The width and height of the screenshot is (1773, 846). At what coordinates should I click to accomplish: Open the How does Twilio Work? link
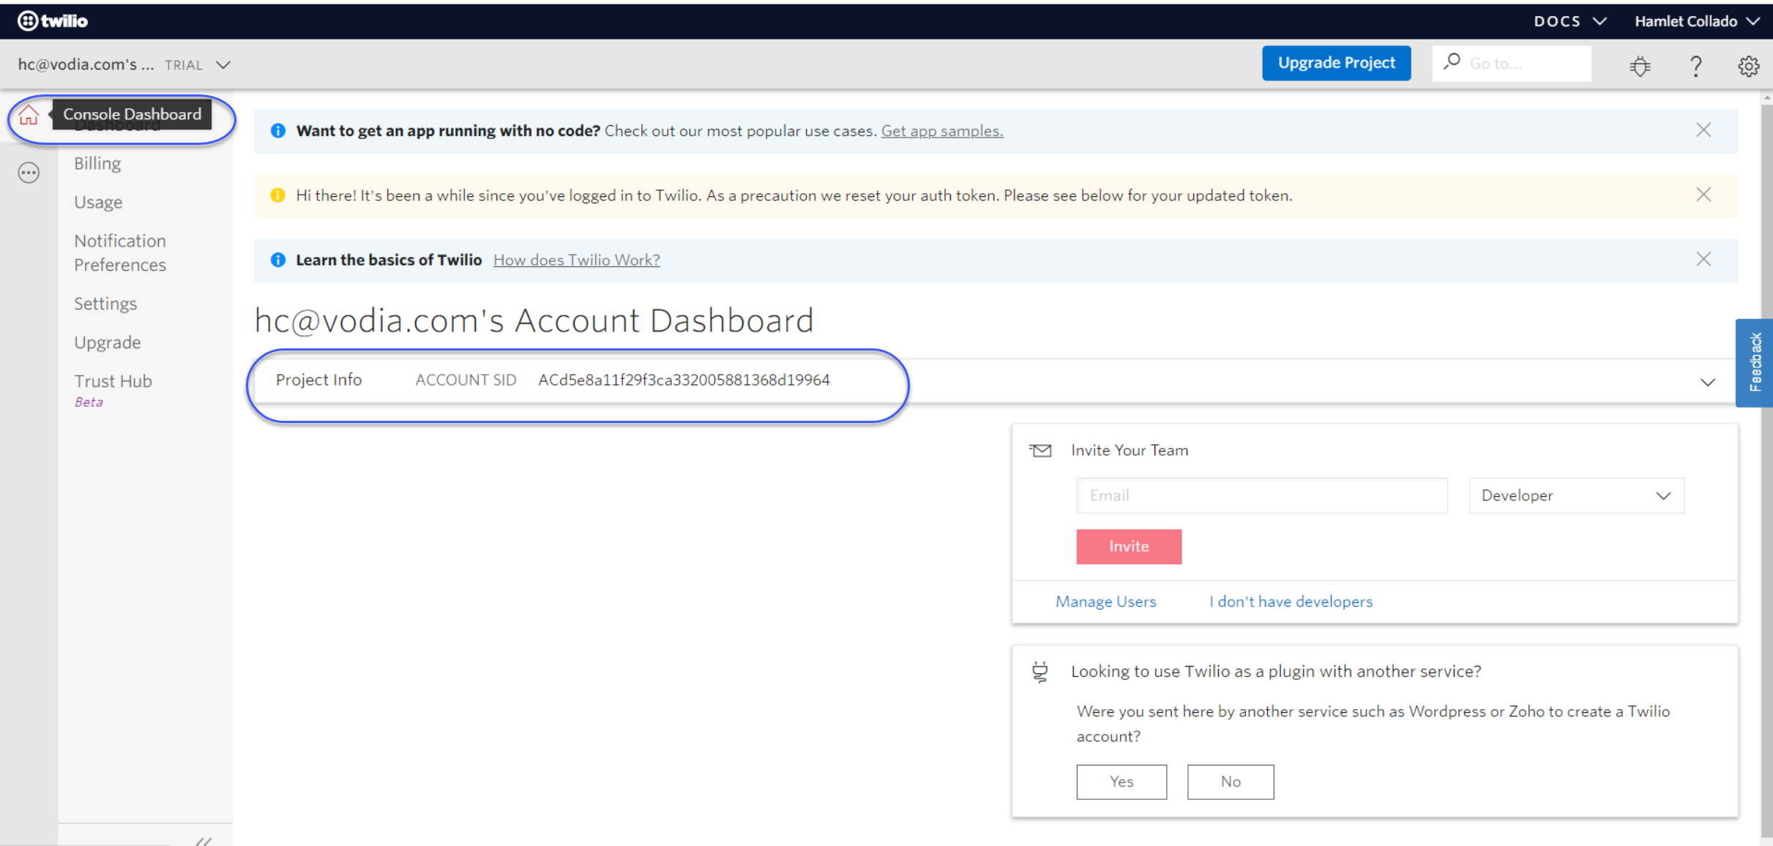576,260
